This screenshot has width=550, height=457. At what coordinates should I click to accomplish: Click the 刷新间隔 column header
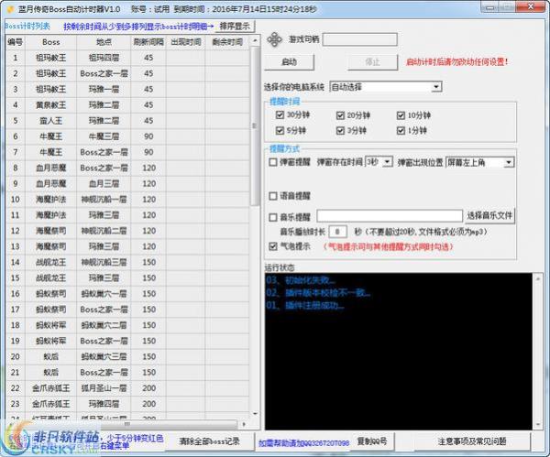point(148,42)
